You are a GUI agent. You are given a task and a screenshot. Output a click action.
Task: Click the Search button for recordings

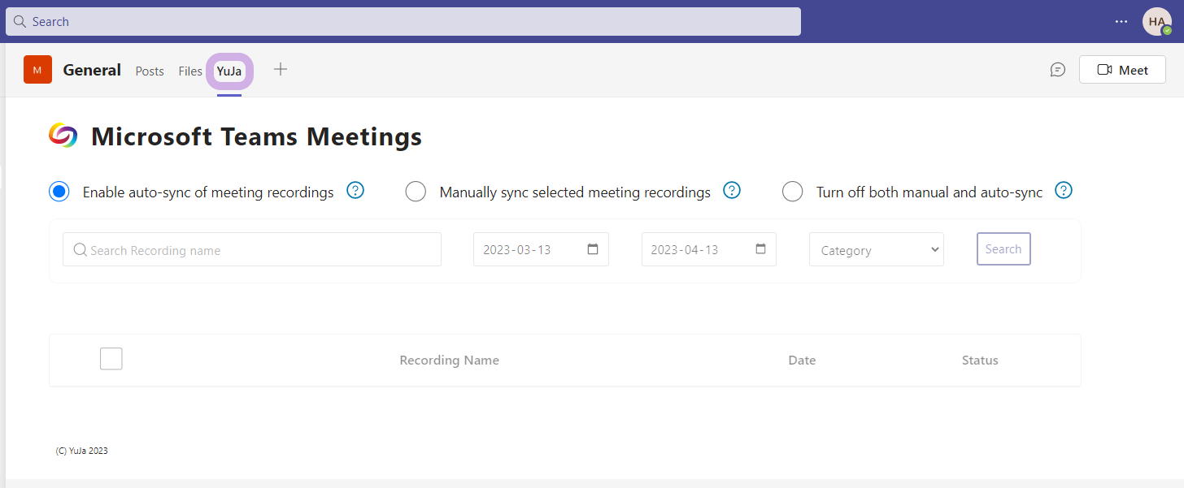tap(1003, 249)
